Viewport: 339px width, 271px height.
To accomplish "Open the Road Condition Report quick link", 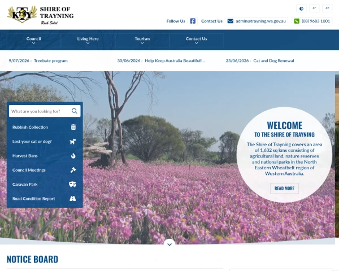I will (45, 198).
